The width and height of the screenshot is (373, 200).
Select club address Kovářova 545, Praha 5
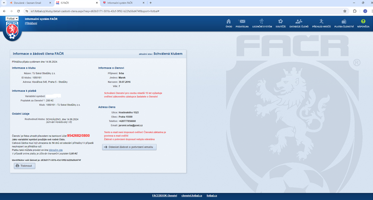pyautogui.click(x=50, y=82)
